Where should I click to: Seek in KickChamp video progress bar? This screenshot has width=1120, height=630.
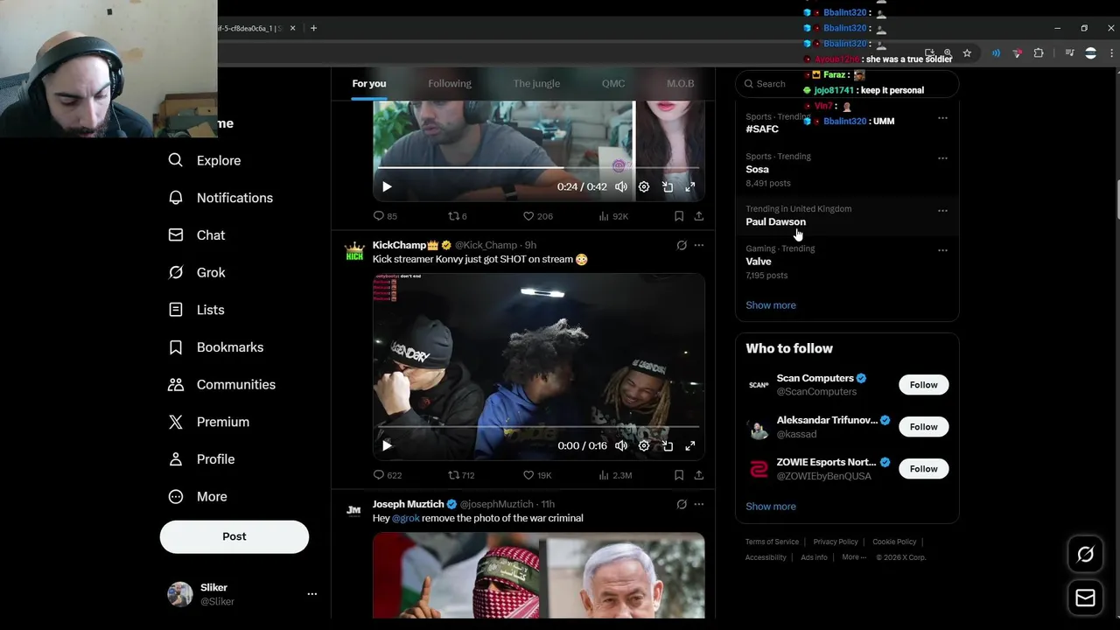click(x=538, y=426)
